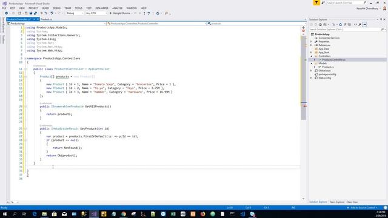Click the Undo toolbar icon
The height and width of the screenshot is (218, 388).
click(x=52, y=13)
